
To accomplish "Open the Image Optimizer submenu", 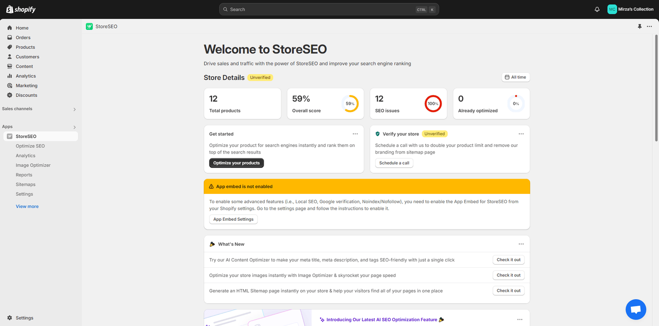I will (x=33, y=165).
